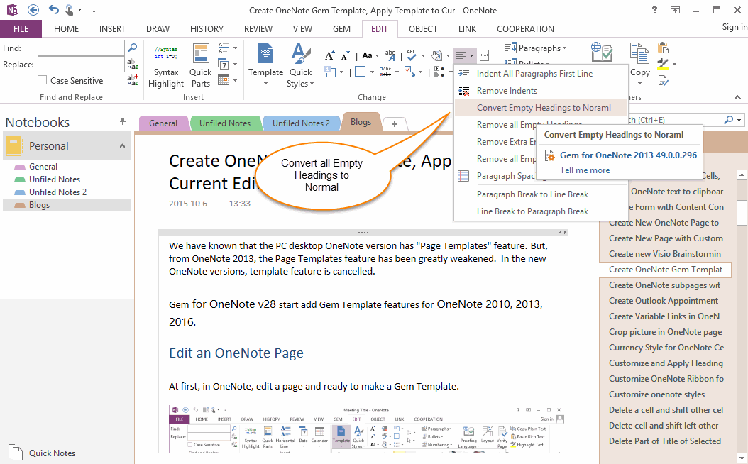The height and width of the screenshot is (464, 748).
Task: Click the Template icon
Action: click(x=265, y=53)
